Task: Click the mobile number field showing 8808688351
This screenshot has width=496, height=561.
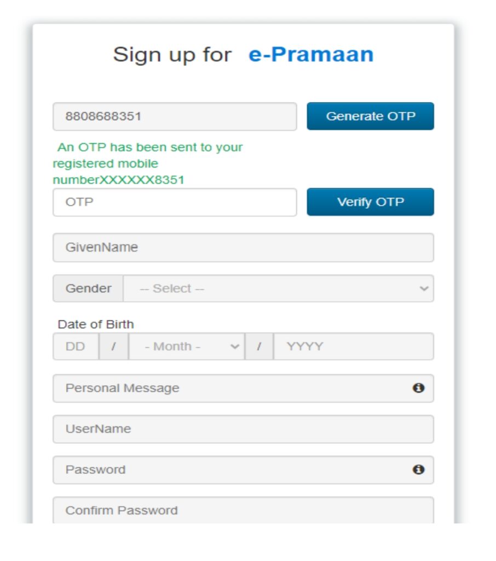Action: (174, 116)
